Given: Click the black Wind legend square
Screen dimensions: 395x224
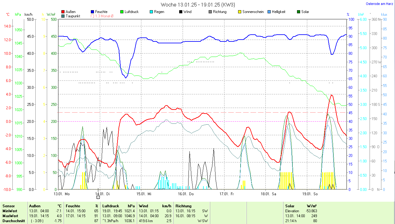Looking at the screenshot, I should 181,12.
